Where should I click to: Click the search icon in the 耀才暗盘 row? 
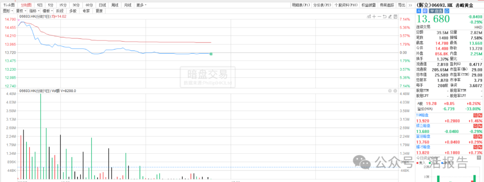475,147
